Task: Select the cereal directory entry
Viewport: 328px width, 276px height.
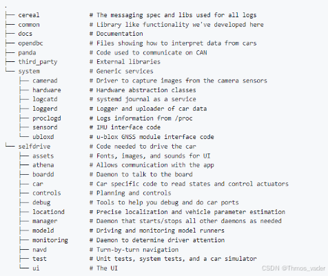Action: pos(29,15)
